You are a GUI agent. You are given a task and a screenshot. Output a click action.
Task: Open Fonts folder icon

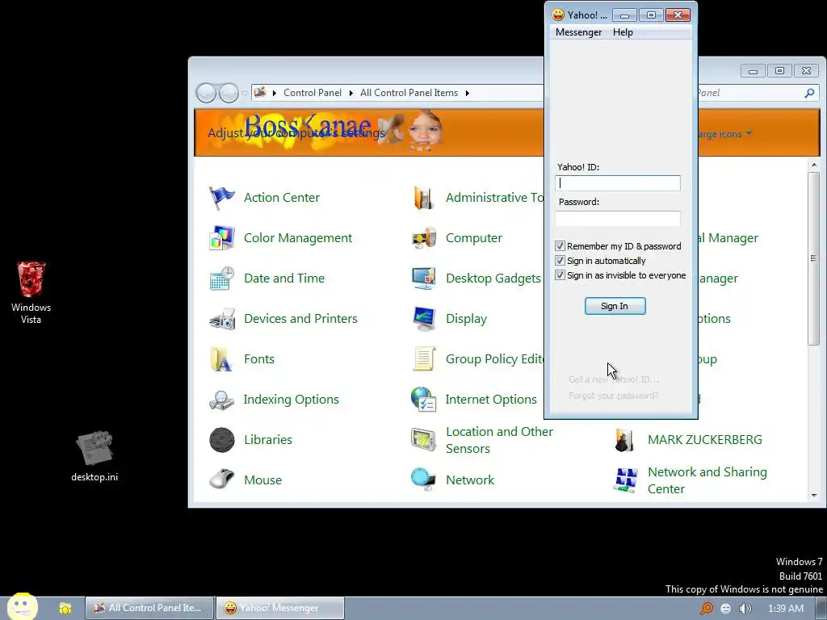[x=221, y=359]
